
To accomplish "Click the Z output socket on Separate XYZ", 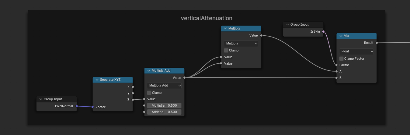I will pyautogui.click(x=133, y=100).
